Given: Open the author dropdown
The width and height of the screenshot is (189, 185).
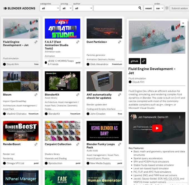Looking at the screenshot, I should 83,8.
